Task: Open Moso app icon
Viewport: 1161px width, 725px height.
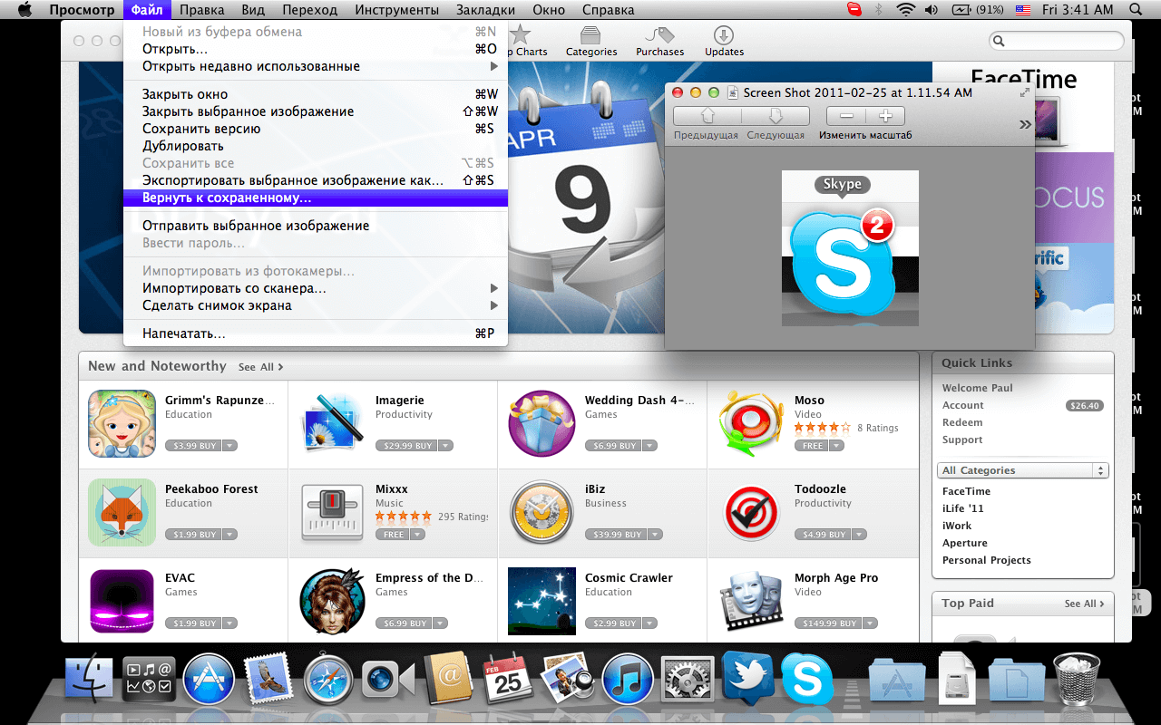Action: 751,423
